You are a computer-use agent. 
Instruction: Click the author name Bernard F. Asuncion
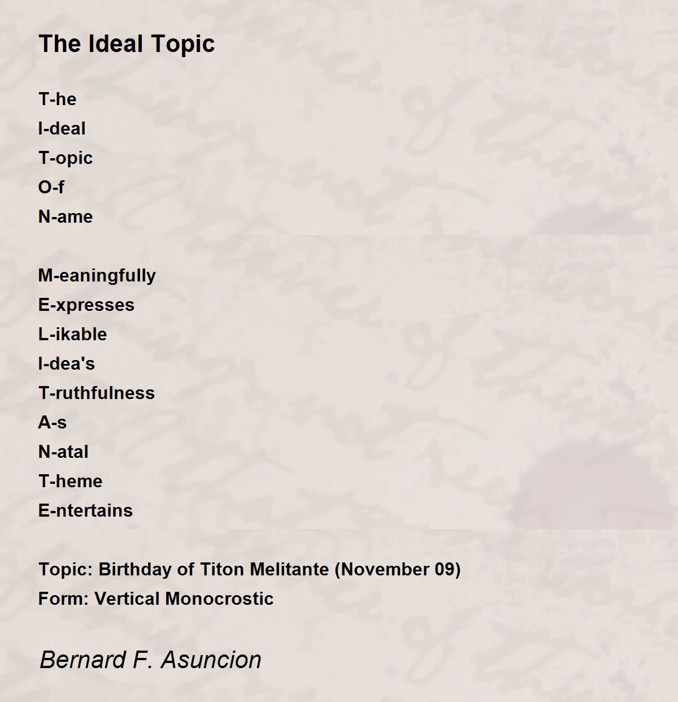pos(150,660)
